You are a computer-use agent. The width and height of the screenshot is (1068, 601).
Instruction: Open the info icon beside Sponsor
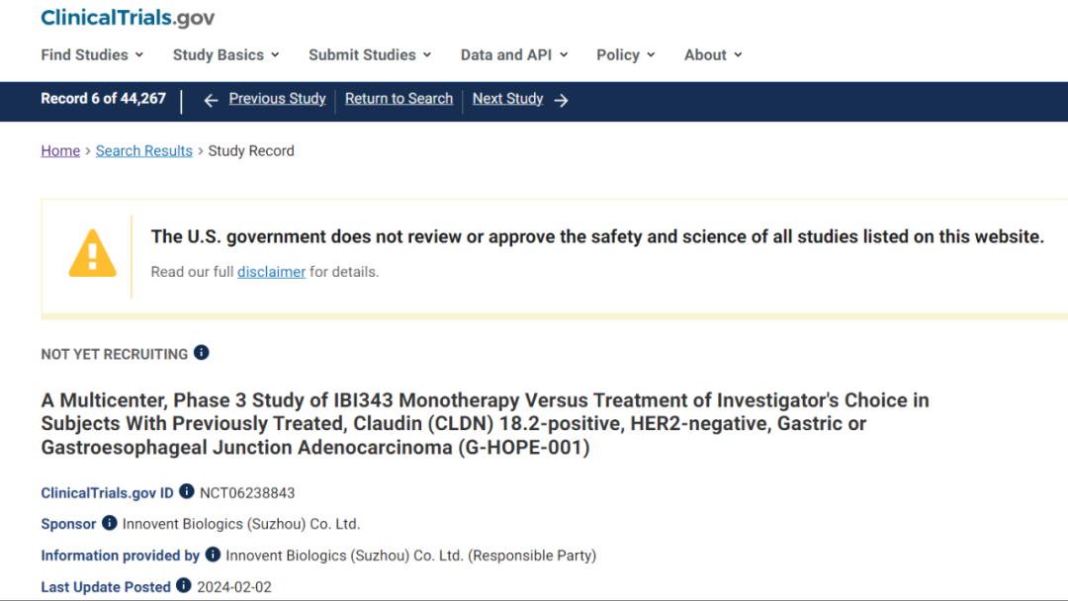coord(110,523)
